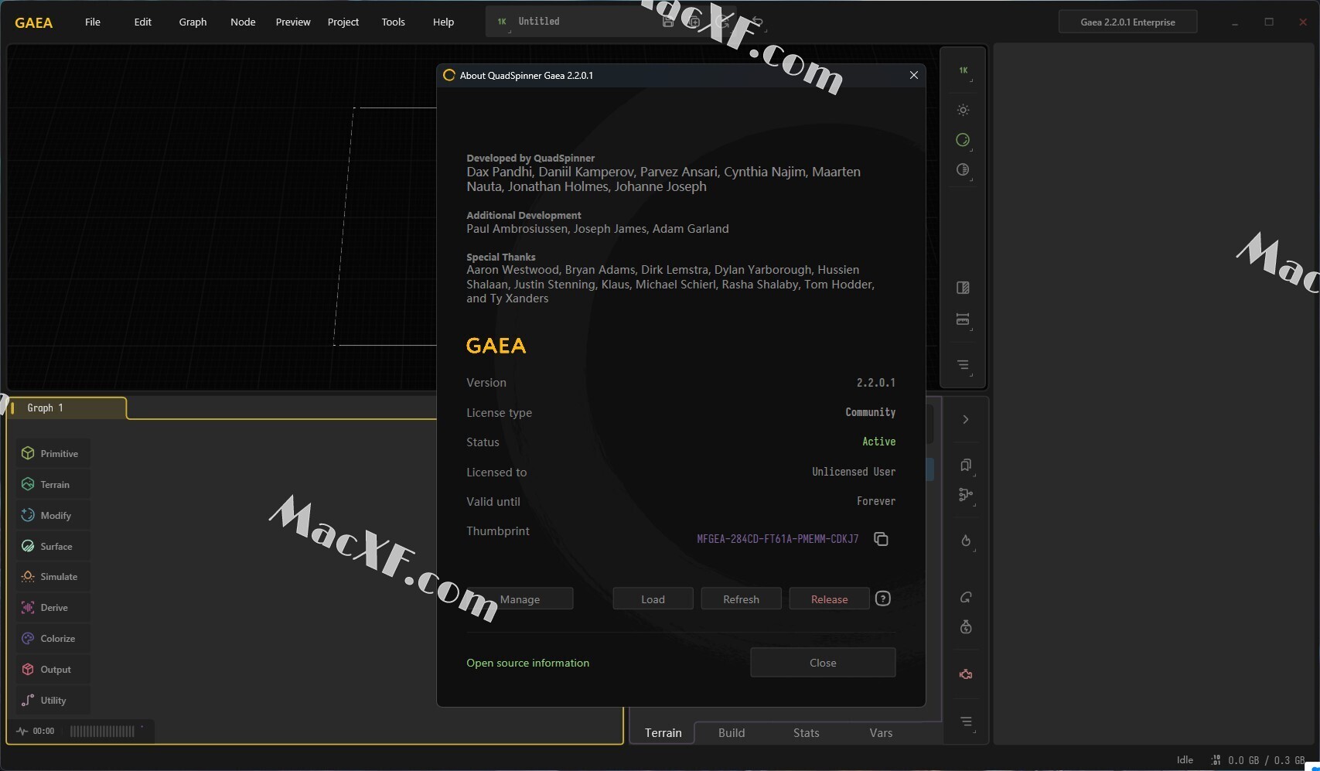
Task: Click the Refresh license button
Action: click(x=741, y=599)
